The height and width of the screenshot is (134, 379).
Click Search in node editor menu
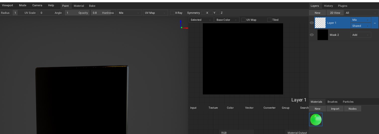304,108
